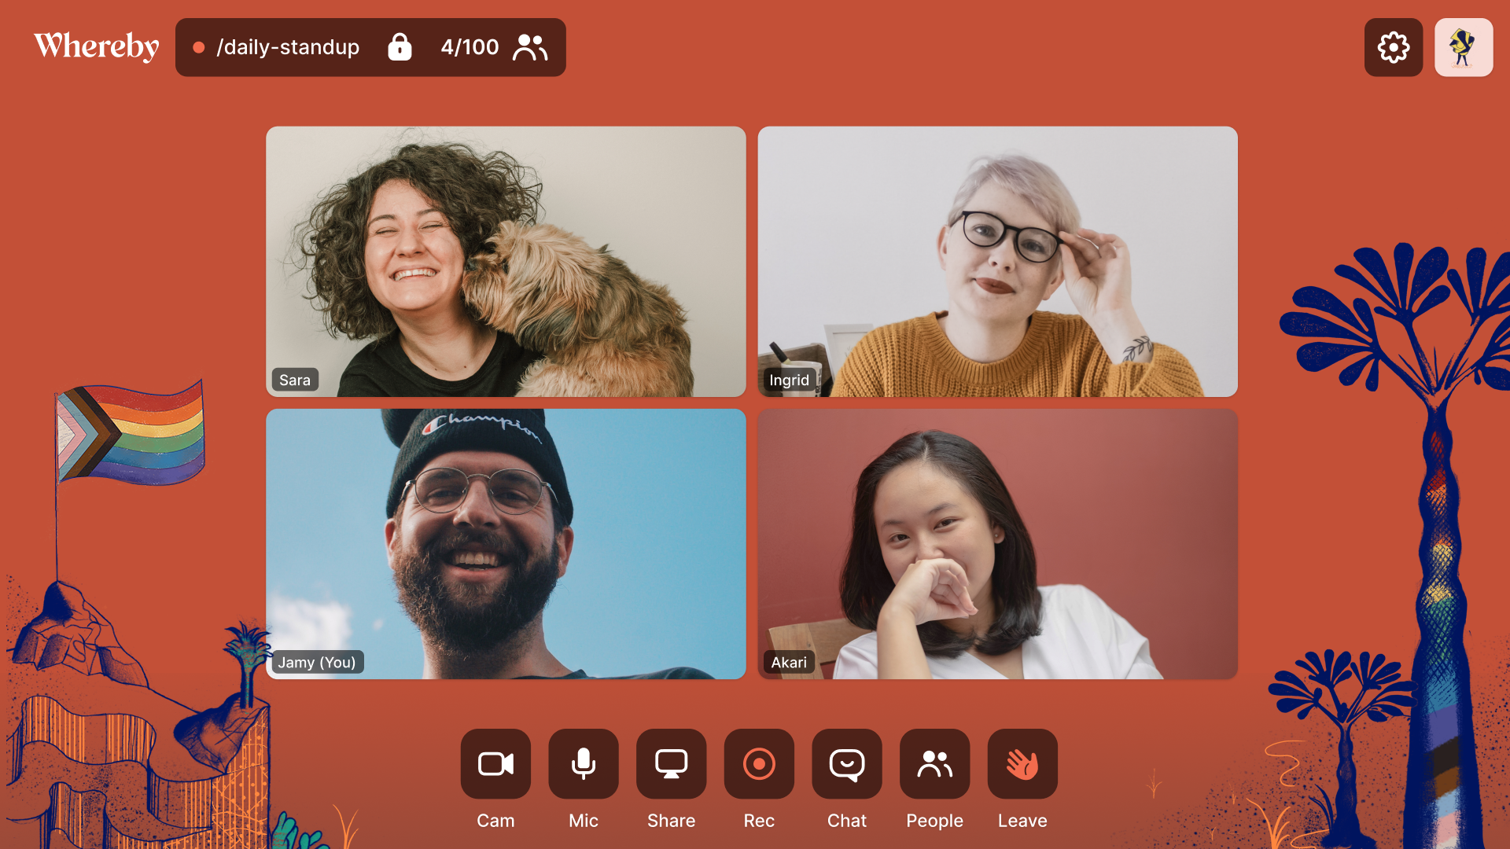The width and height of the screenshot is (1510, 849).
Task: Select Sara's video tile
Action: coord(506,261)
